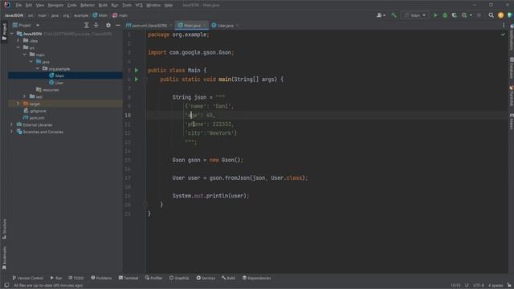Select resources folder in project tree
The image size is (514, 289).
[47, 90]
